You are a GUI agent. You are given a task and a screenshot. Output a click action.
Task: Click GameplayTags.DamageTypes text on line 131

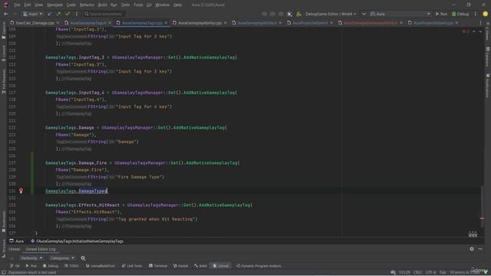point(76,191)
